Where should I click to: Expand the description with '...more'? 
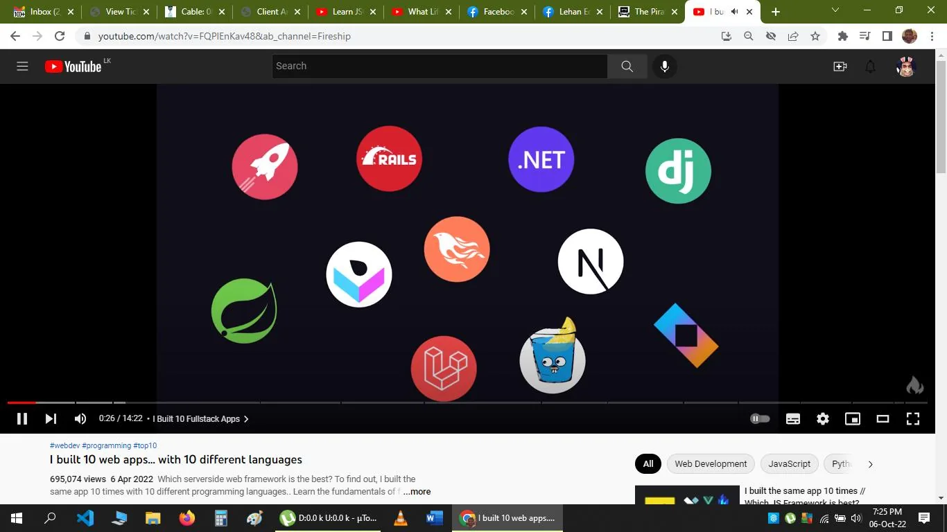coord(416,491)
